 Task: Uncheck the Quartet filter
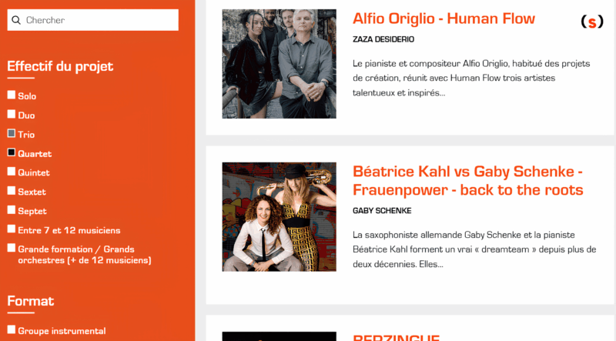pos(12,152)
